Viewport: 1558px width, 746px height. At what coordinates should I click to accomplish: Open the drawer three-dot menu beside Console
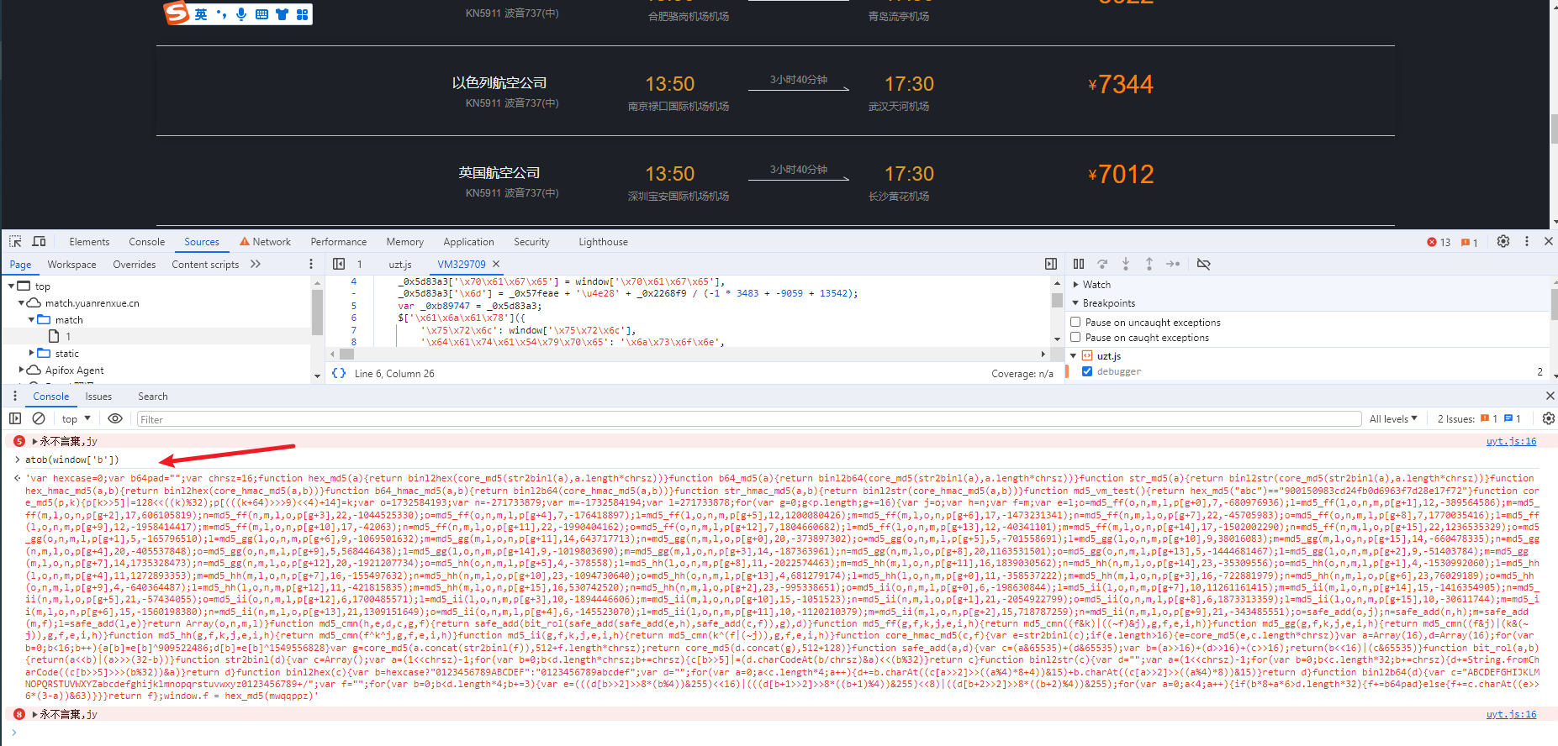point(14,396)
